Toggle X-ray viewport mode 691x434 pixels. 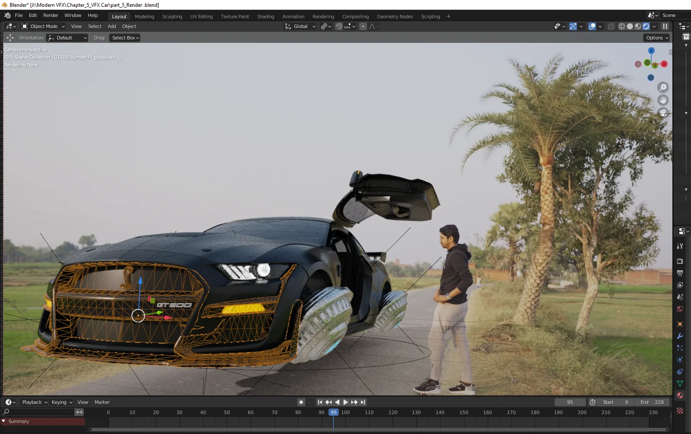611,26
